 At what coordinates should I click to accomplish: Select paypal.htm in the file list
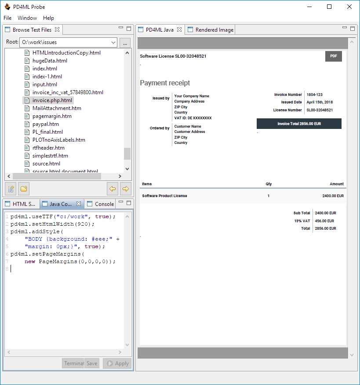click(45, 124)
